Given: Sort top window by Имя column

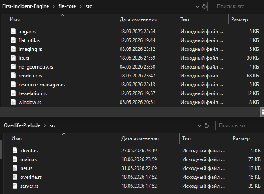Looking at the screenshot, I should (15, 19).
